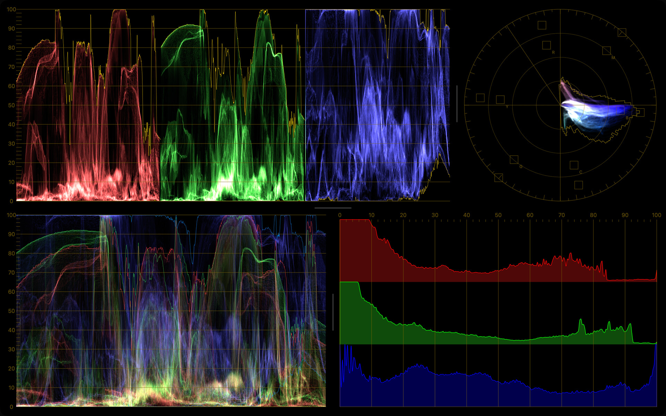Click the target box beside the M label
666x416 pixels.
tap(606, 51)
